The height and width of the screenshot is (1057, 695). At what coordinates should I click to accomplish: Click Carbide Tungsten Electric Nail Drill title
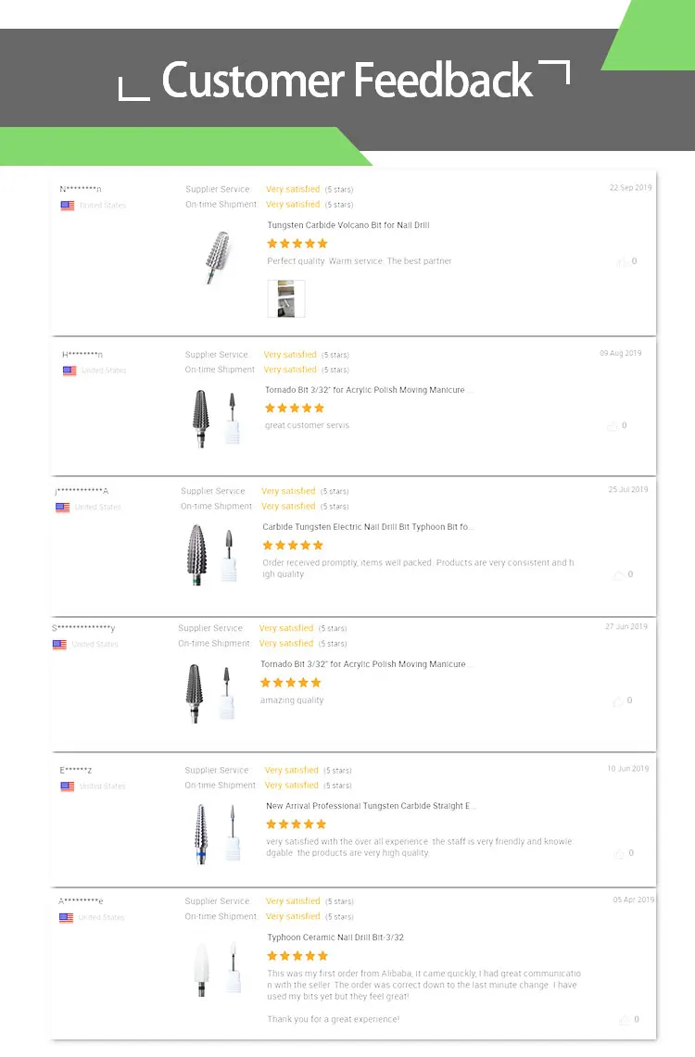tap(368, 527)
